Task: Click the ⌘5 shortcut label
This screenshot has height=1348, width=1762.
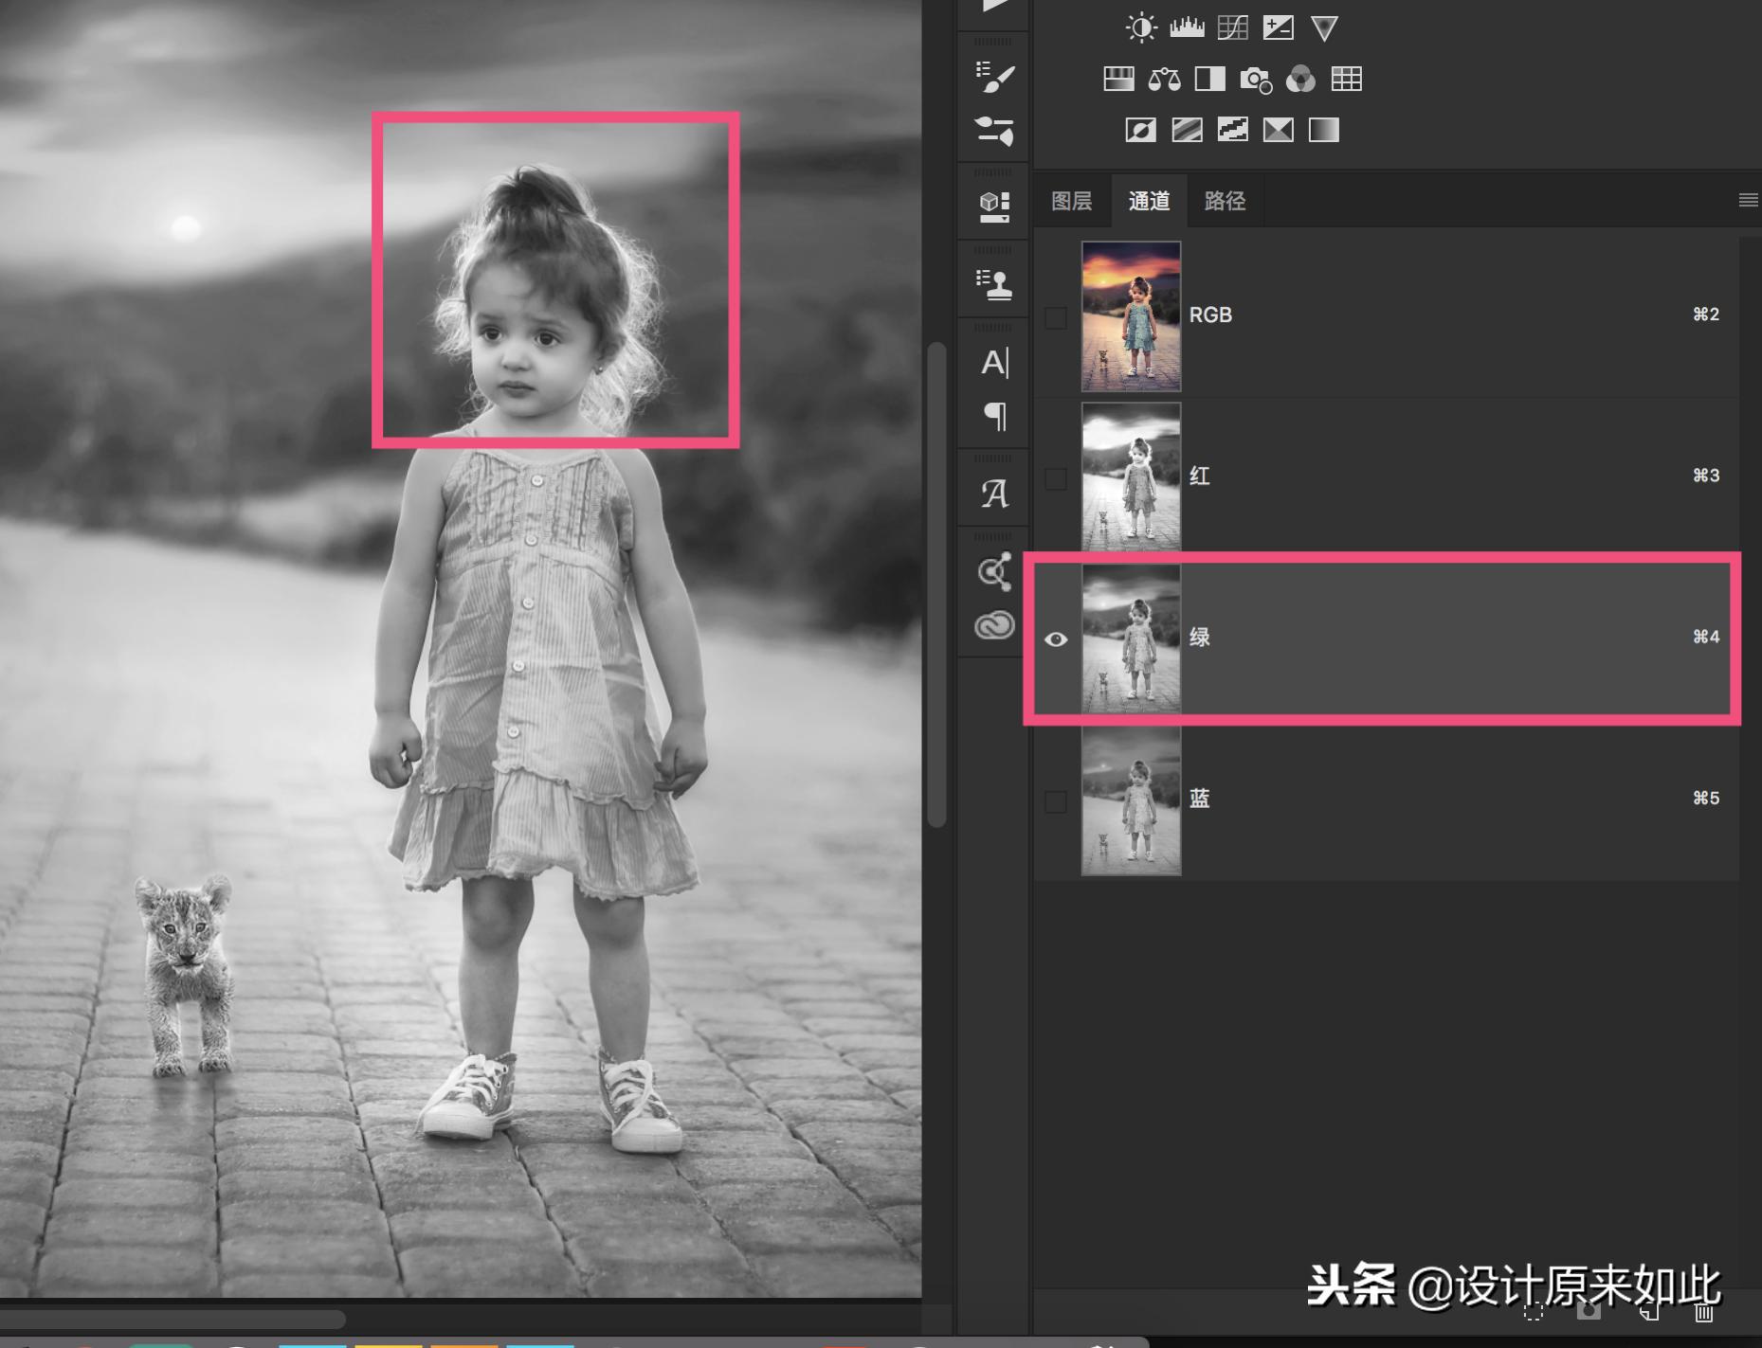Action: 1706,799
